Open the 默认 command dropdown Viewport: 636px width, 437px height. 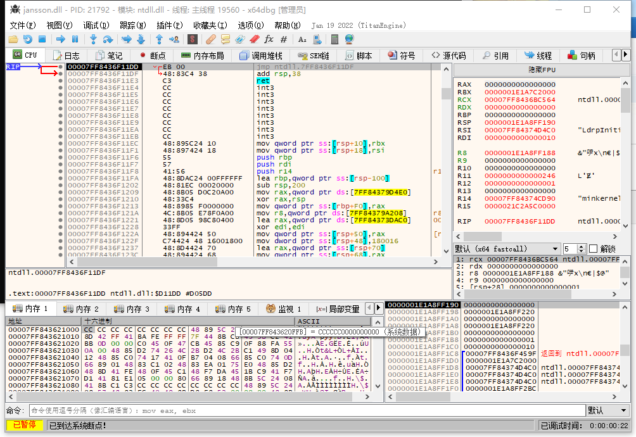[x=607, y=410]
